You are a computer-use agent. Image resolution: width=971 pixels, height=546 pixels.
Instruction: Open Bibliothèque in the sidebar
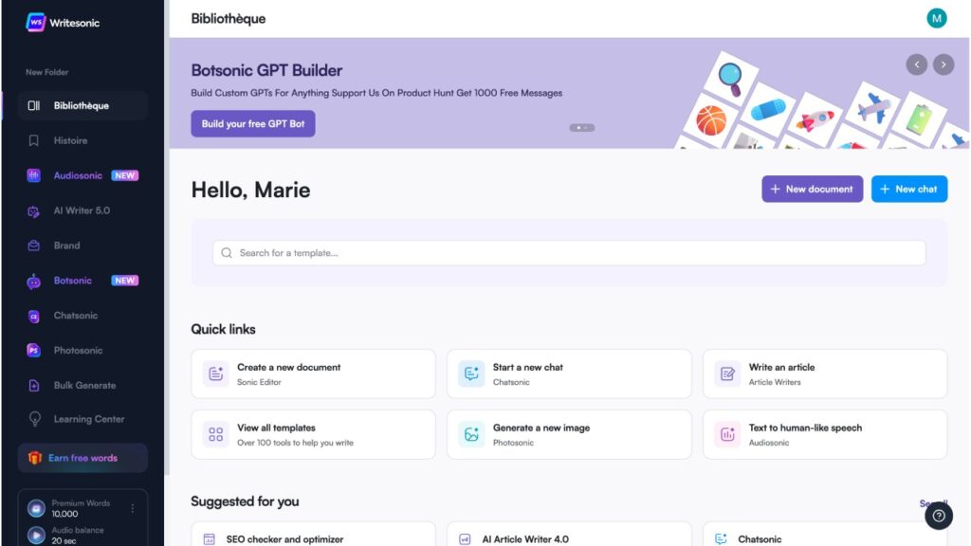coord(82,106)
